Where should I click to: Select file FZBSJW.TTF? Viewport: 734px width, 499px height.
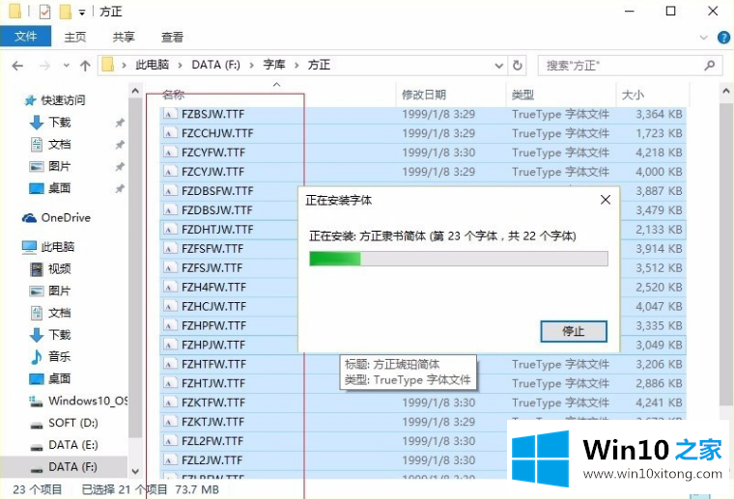coord(213,114)
